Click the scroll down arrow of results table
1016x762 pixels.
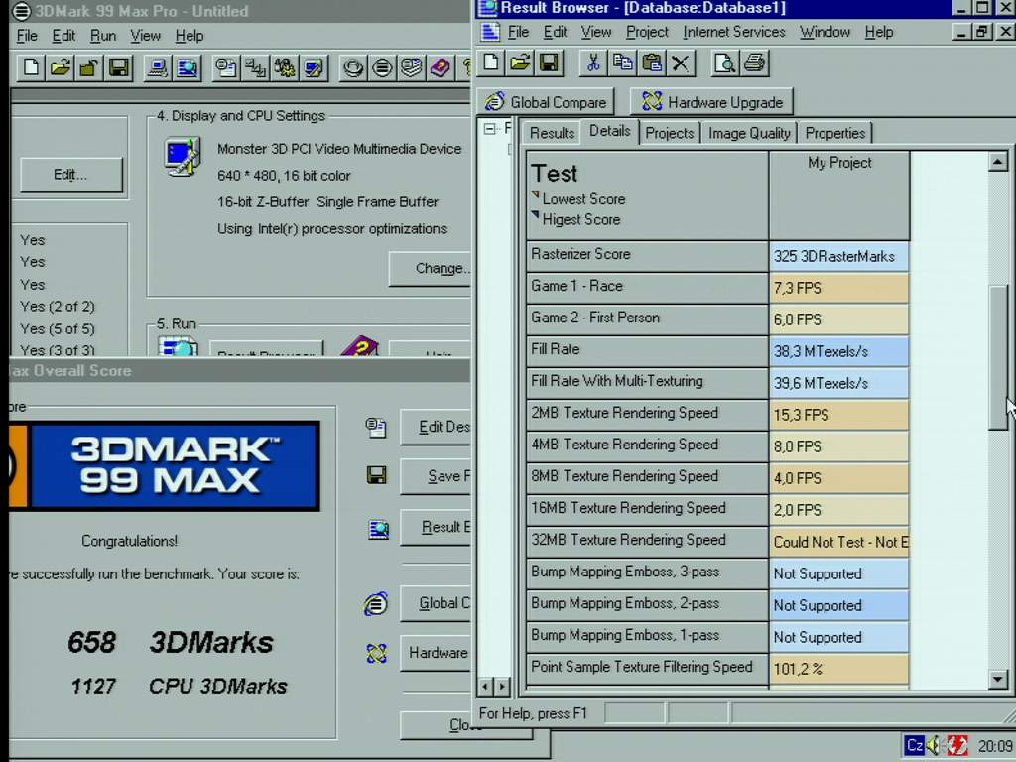coord(998,679)
